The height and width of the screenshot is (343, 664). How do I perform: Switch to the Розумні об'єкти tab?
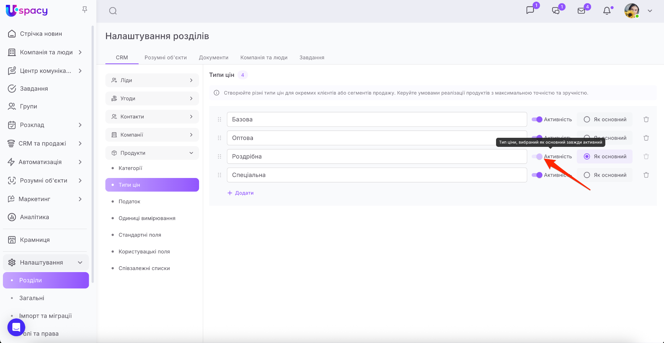coord(165,58)
